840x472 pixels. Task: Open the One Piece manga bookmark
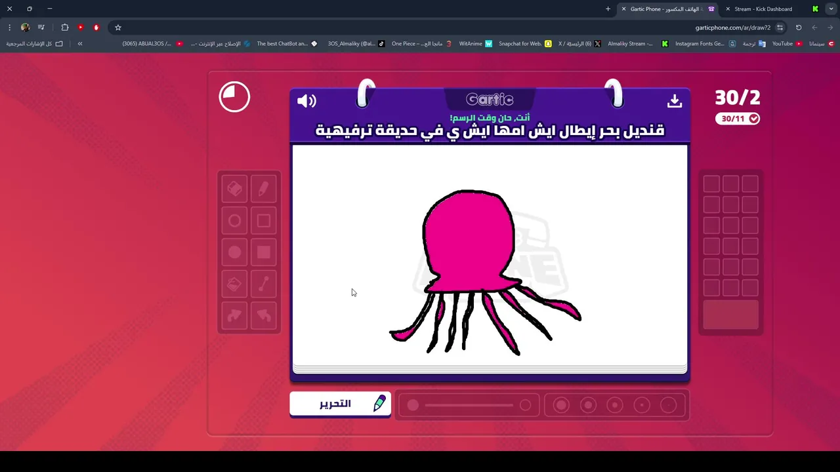coord(421,44)
